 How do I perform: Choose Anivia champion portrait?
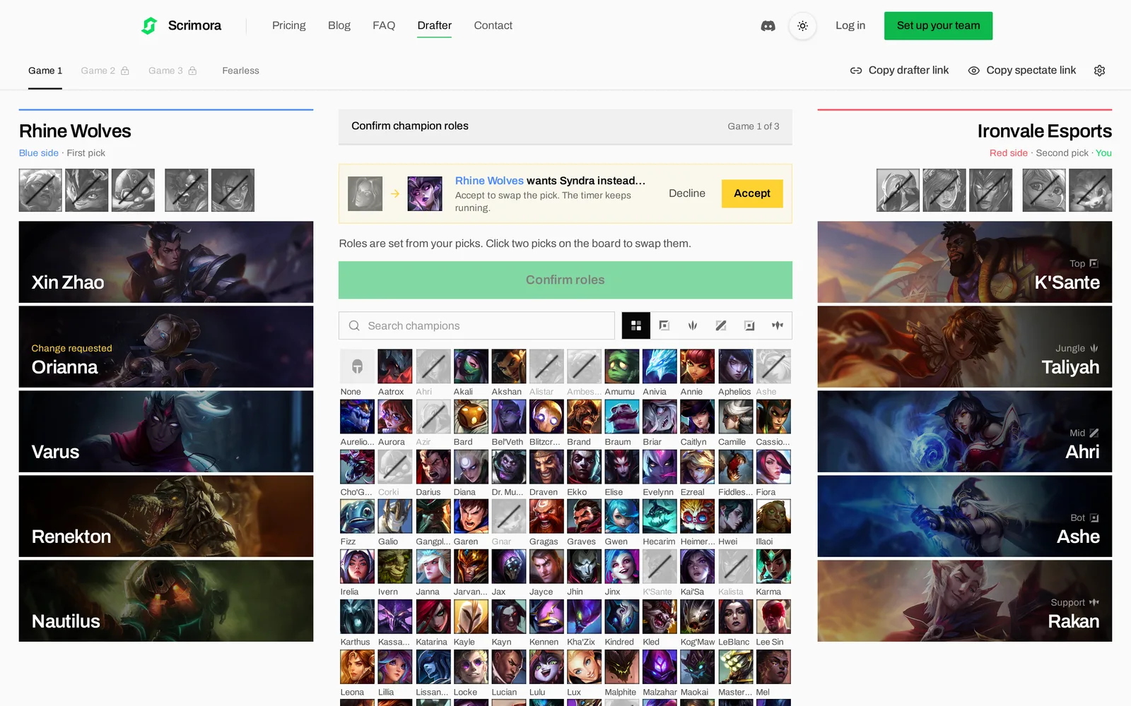pos(660,366)
